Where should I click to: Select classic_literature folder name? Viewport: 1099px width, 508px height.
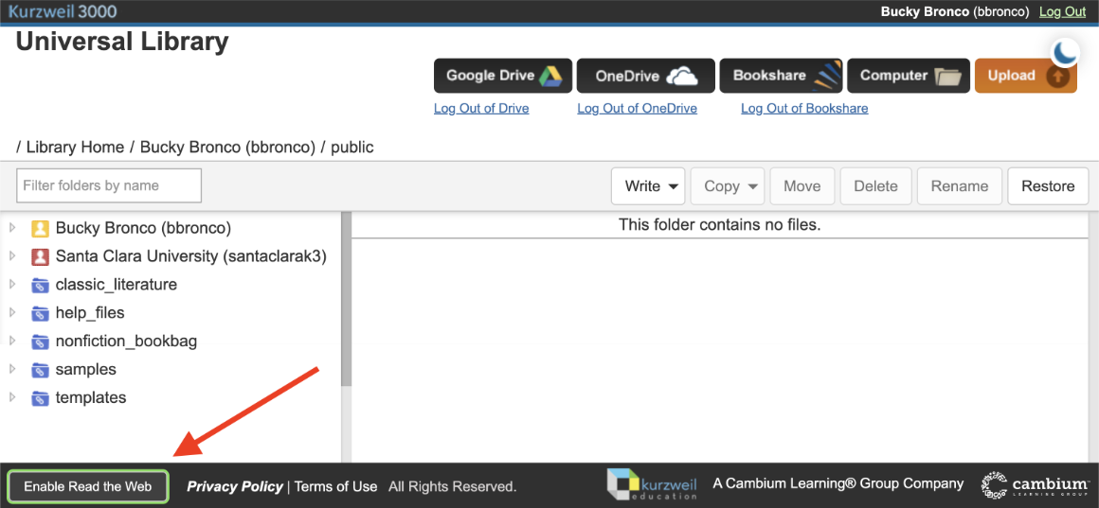(x=117, y=285)
